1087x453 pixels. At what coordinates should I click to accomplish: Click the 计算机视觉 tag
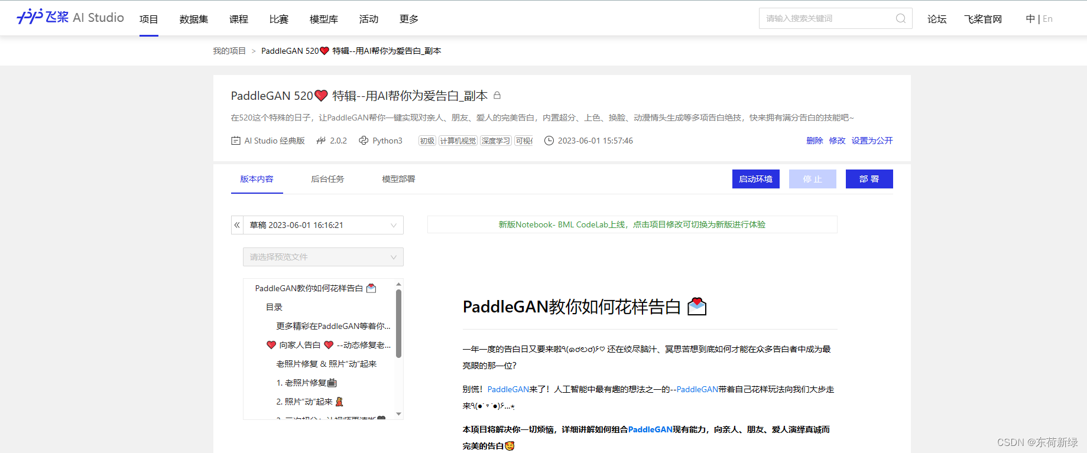tap(458, 141)
